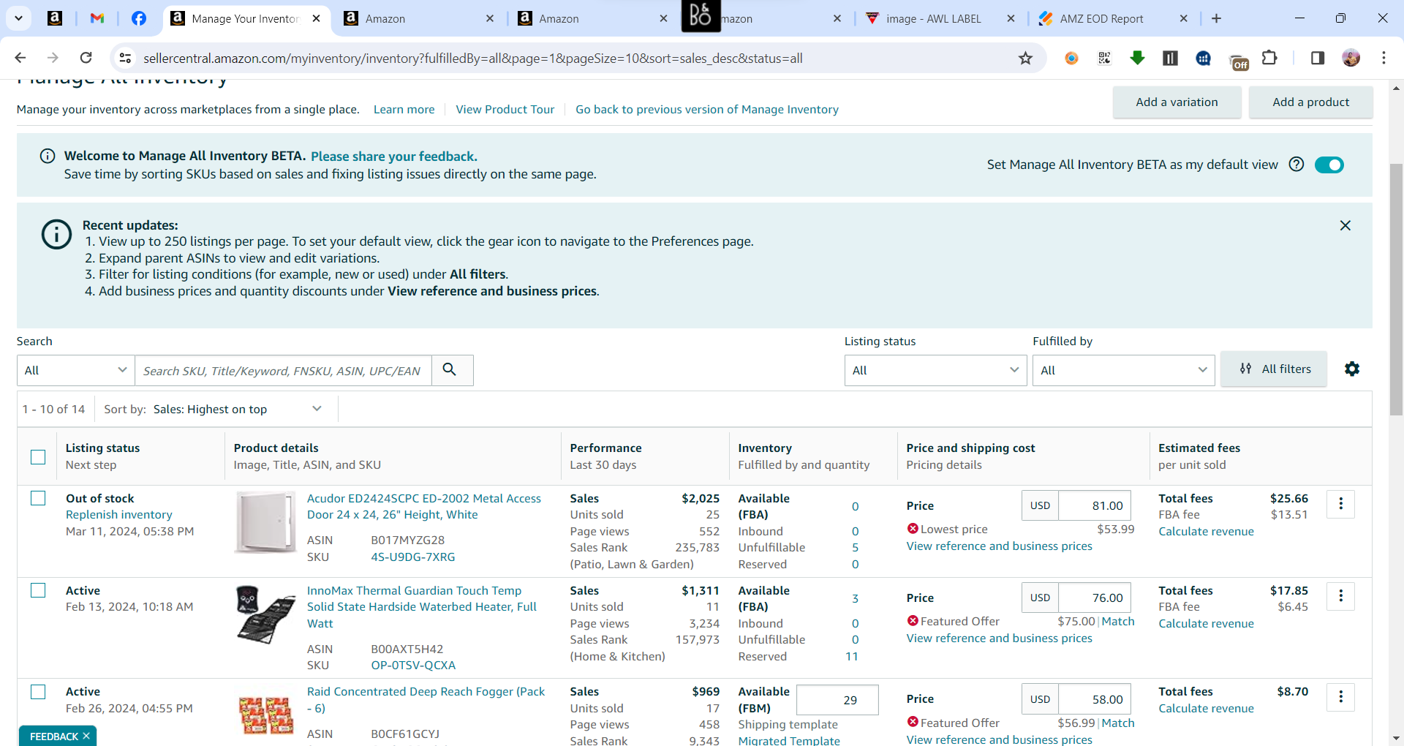The image size is (1404, 746).
Task: Close the FEEDBACK widget
Action: click(86, 736)
